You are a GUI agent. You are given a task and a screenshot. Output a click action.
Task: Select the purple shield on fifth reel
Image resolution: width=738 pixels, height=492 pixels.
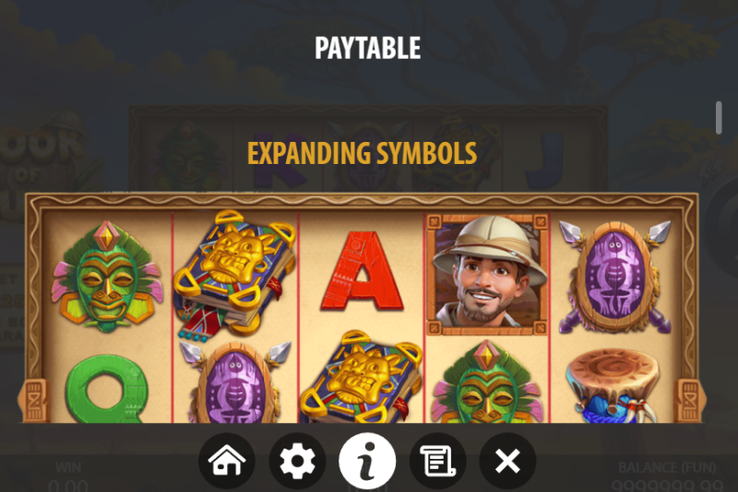point(614,277)
